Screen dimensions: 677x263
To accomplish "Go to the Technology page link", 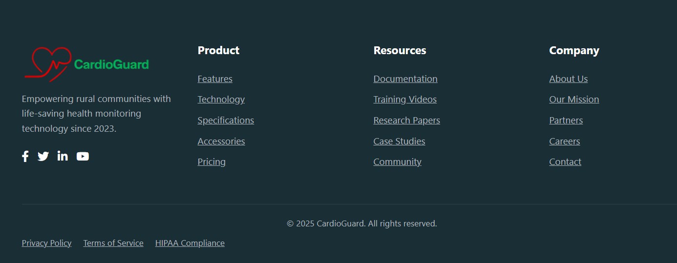I will [221, 100].
